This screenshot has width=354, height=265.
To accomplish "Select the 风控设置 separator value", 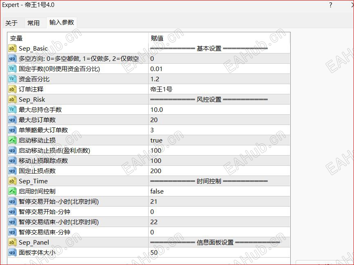I will 209,99.
